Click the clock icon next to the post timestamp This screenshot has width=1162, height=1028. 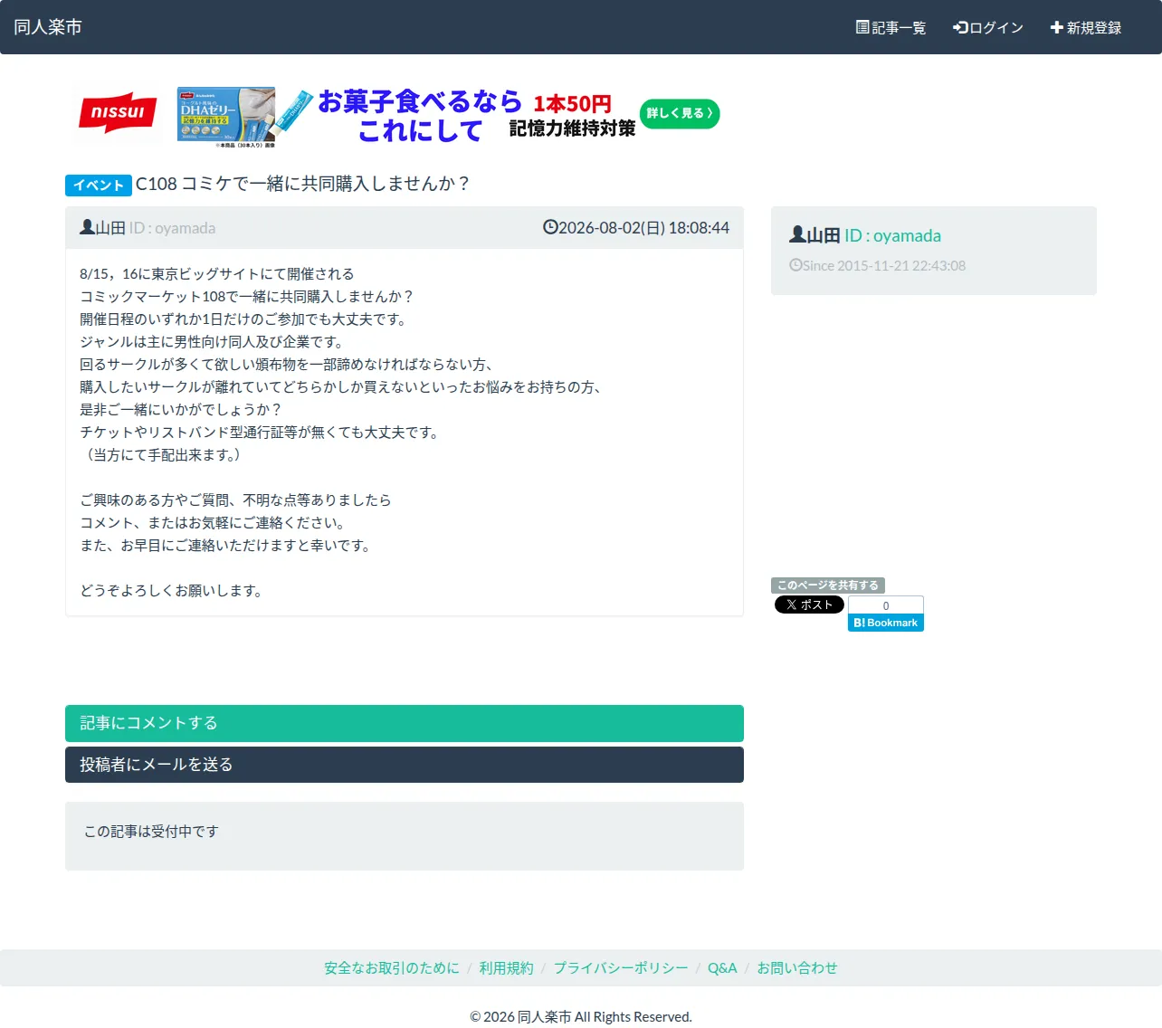tap(550, 227)
